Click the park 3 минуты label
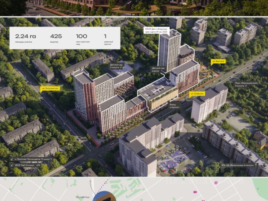Image resolution: width=268 pixels, height=201 pixels. tap(246, 84)
